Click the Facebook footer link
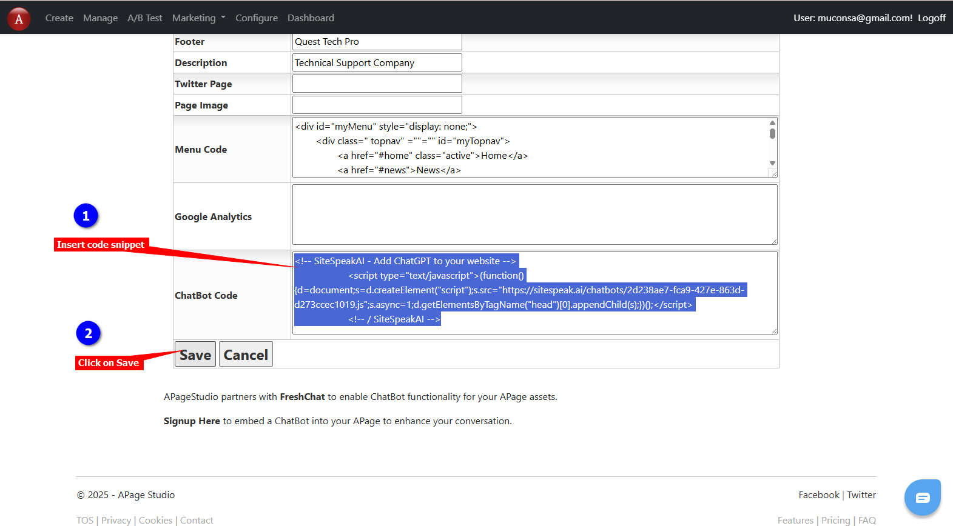953x526 pixels. (x=818, y=495)
